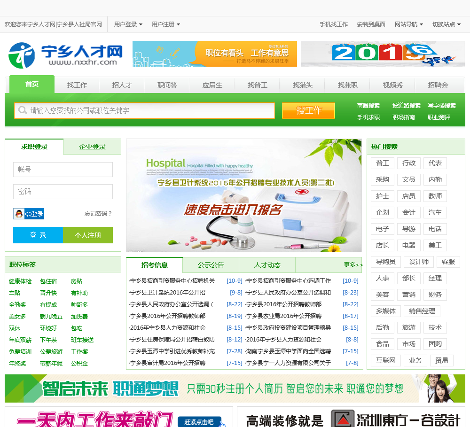The height and width of the screenshot is (427, 470).
Task: Click the 帐号 input field
Action: [63, 170]
